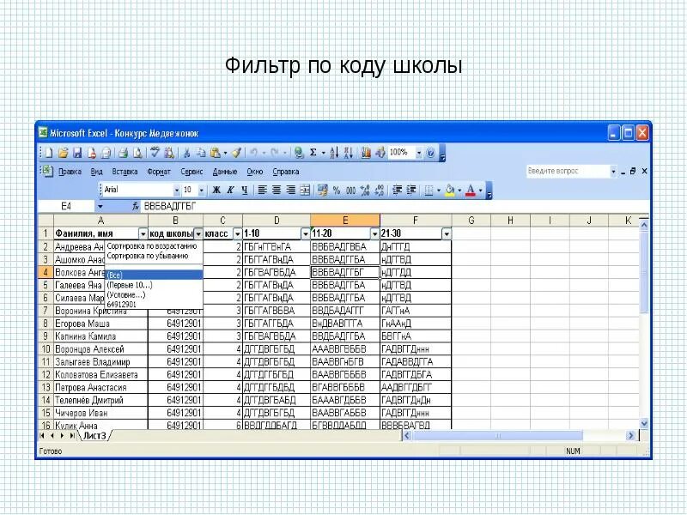Expand Фамилия, имя filter arrow
Screen dimensions: 687x515
point(143,233)
